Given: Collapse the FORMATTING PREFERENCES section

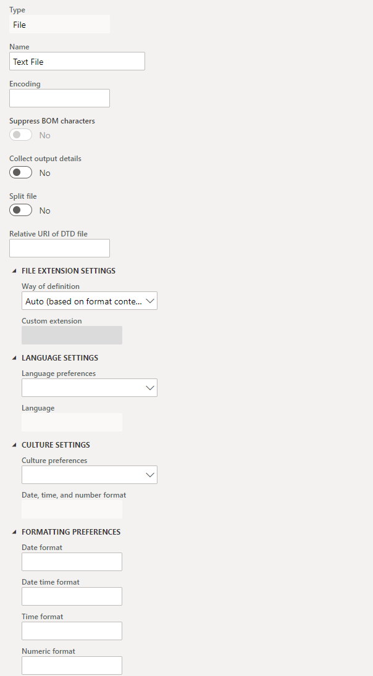Looking at the screenshot, I should [x=14, y=532].
